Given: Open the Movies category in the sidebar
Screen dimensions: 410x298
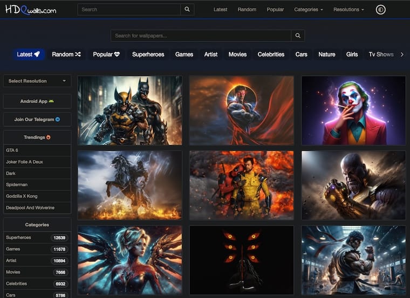Looking at the screenshot, I should [37, 272].
